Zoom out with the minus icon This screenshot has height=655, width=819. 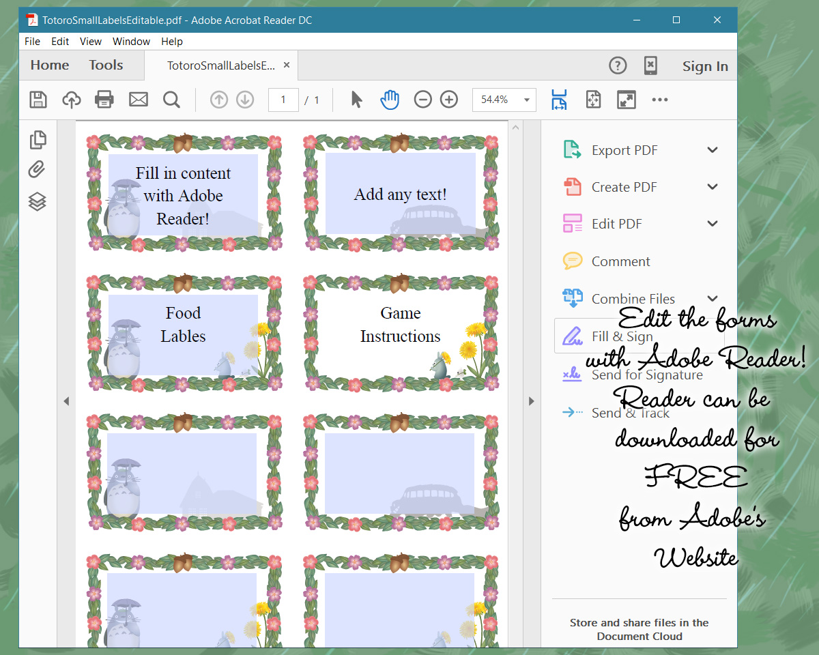click(x=423, y=100)
